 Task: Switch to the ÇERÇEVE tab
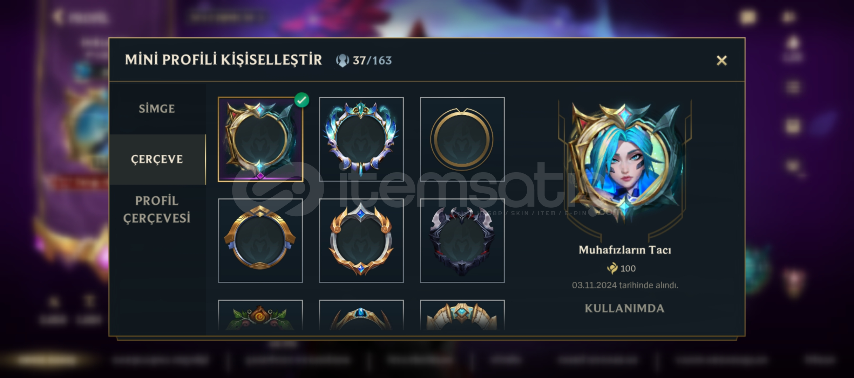[x=157, y=159]
